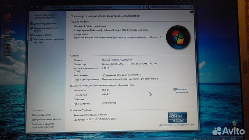The height and width of the screenshot is (140, 249).
Task: Click Оценка системы недоступна link
Action: tap(117, 60)
